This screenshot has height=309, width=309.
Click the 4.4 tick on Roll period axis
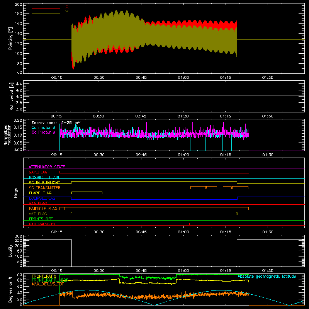[x=19, y=84]
